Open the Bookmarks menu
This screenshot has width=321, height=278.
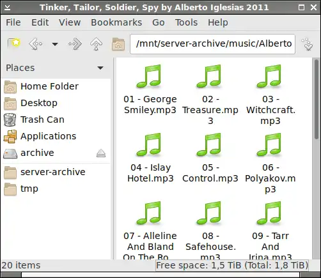click(116, 22)
